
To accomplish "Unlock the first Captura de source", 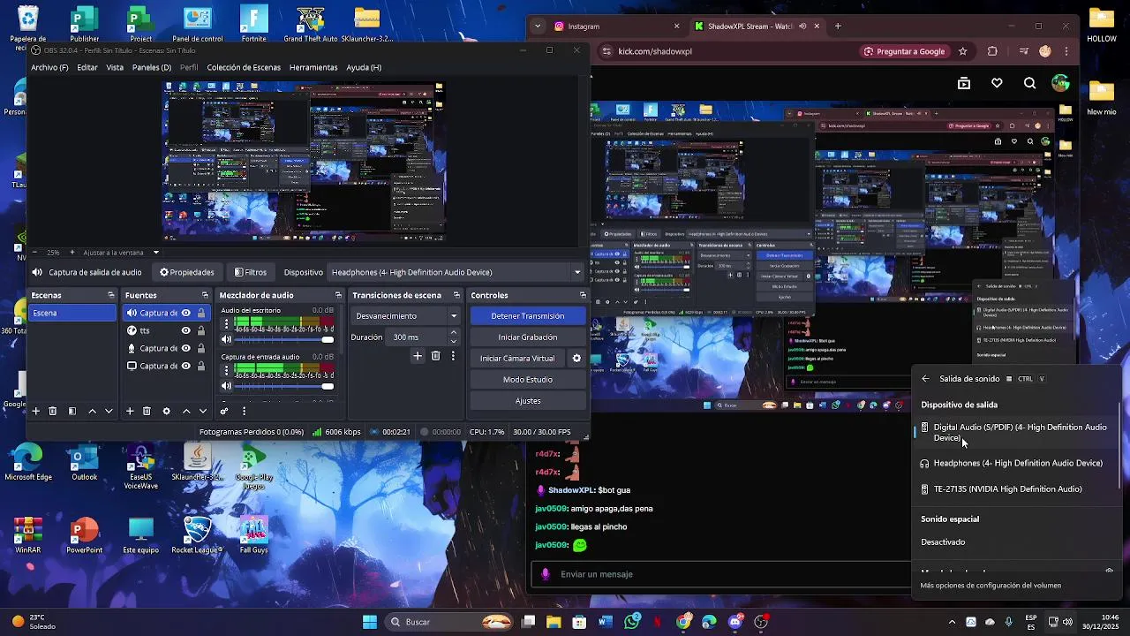I will (201, 313).
